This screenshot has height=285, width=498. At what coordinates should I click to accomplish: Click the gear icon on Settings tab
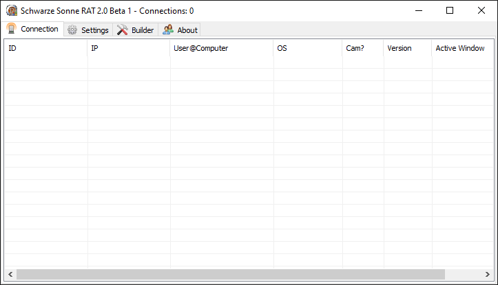[72, 30]
